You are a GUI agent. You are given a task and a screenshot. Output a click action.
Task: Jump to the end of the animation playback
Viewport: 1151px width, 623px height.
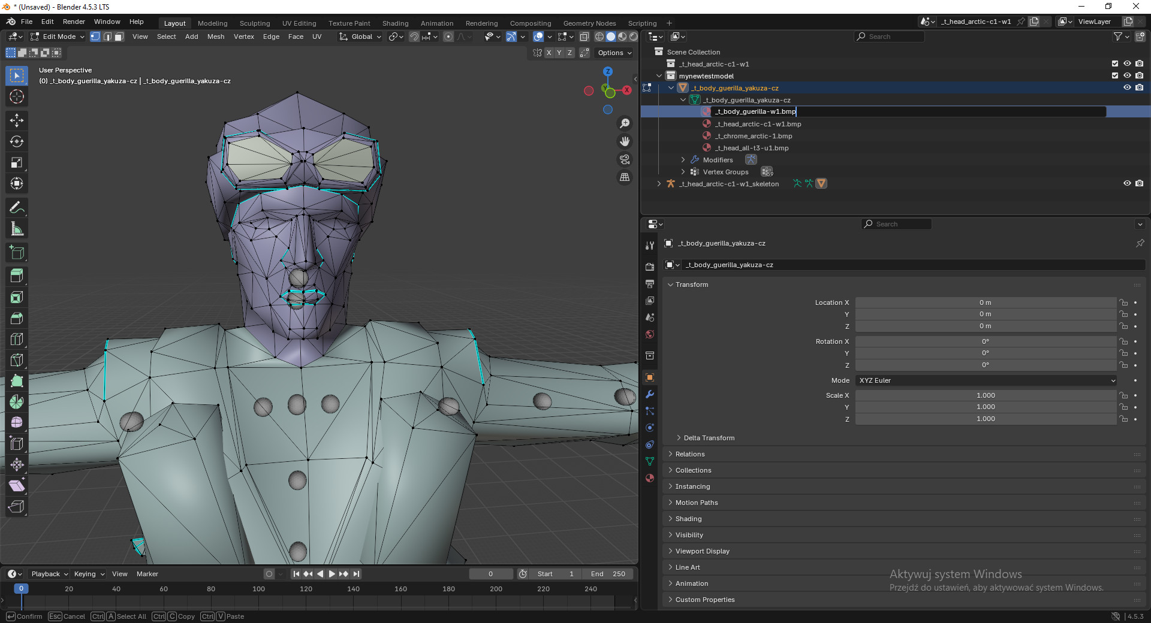coord(356,573)
